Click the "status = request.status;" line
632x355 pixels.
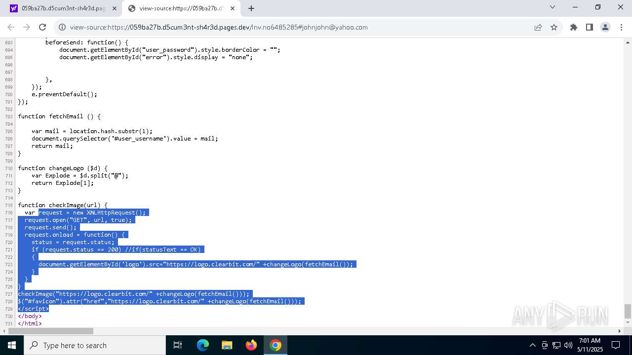73,242
